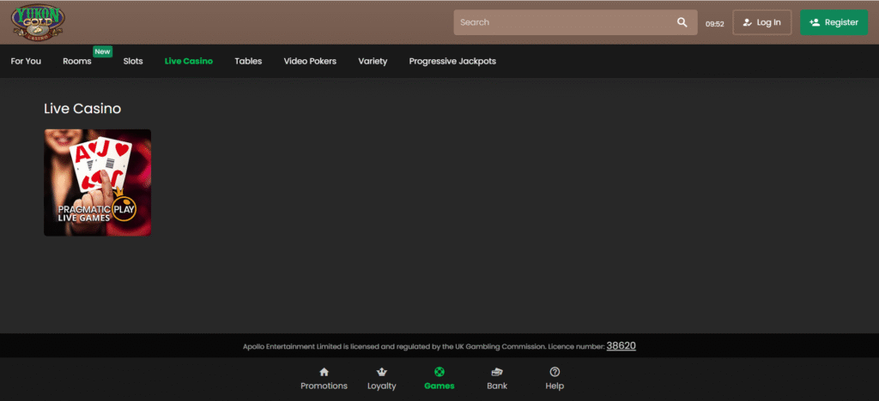The height and width of the screenshot is (401, 879).
Task: Go to the For You tab
Action: [x=26, y=61]
